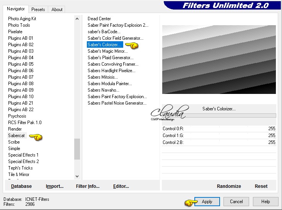The image size is (282, 210).
Task: Select Plugins AB 05
Action: tap(21, 64)
